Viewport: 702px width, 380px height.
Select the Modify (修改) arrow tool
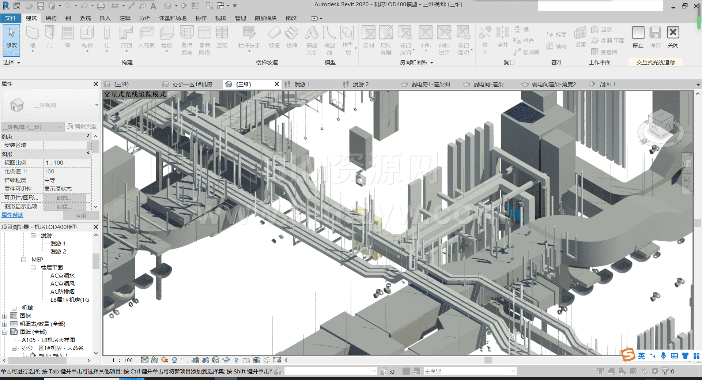11,39
